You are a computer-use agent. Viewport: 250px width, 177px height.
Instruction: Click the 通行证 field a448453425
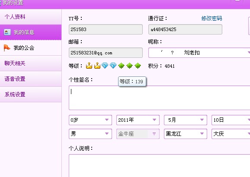(185, 29)
